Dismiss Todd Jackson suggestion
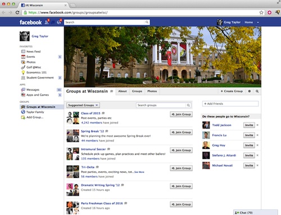Image resolution: width=281 pixels, height=215 pixels. [257, 125]
